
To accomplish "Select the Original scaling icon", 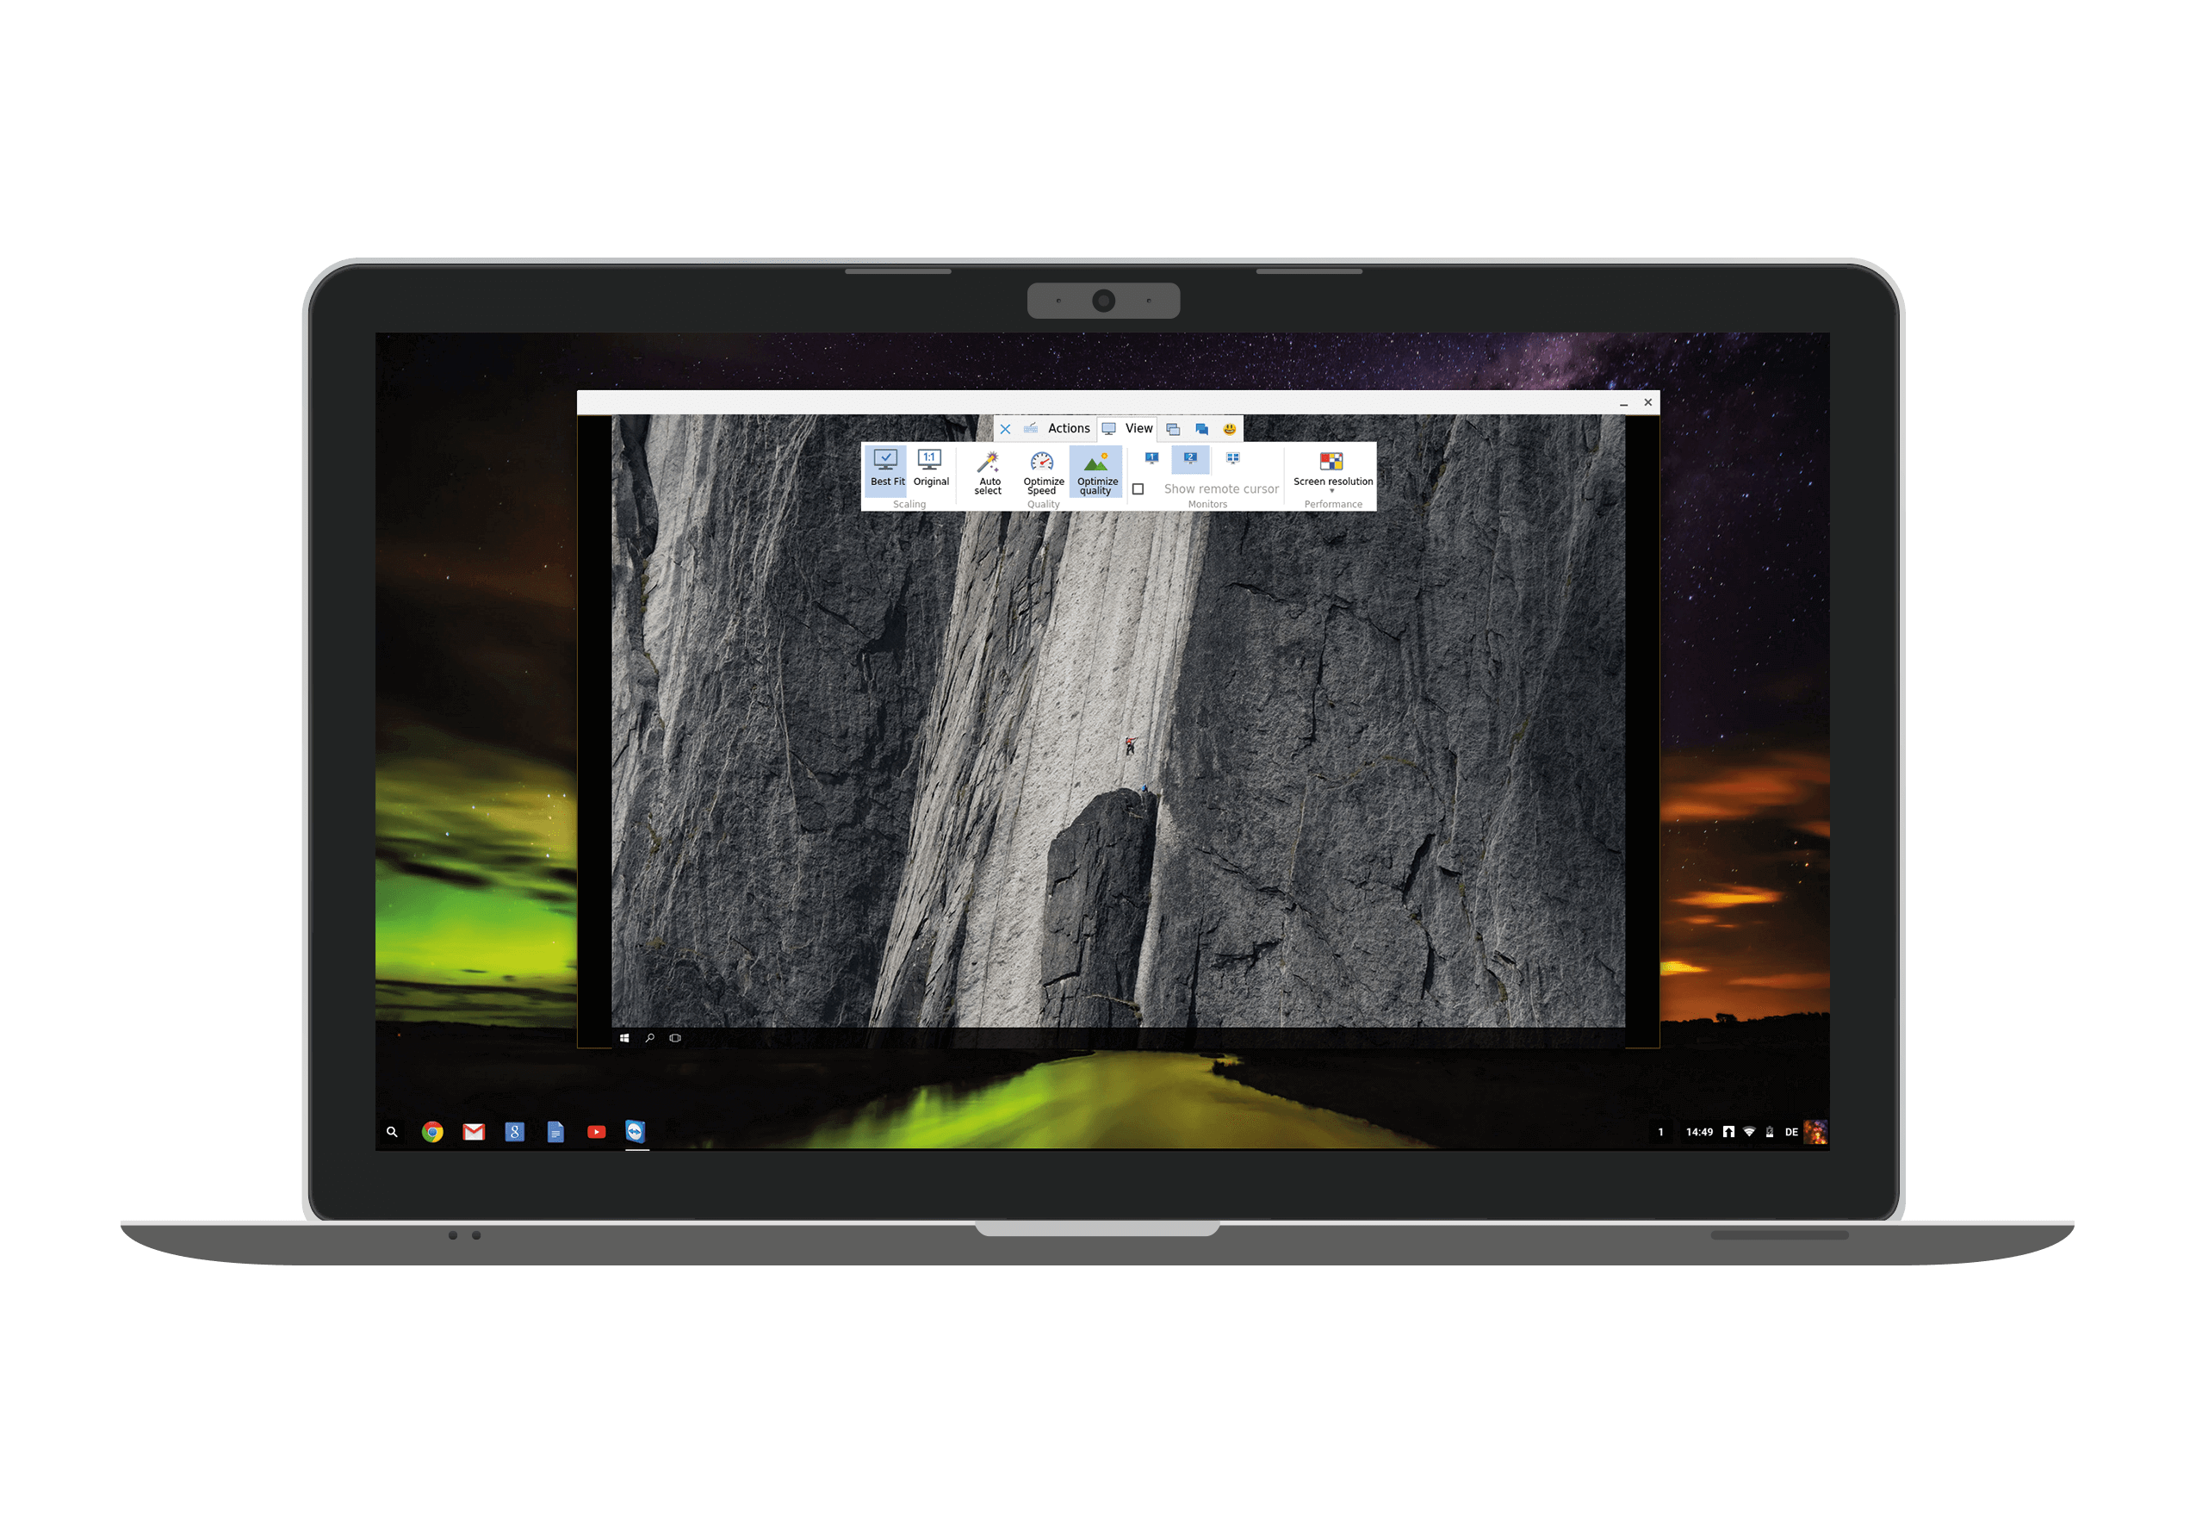I will click(x=929, y=475).
